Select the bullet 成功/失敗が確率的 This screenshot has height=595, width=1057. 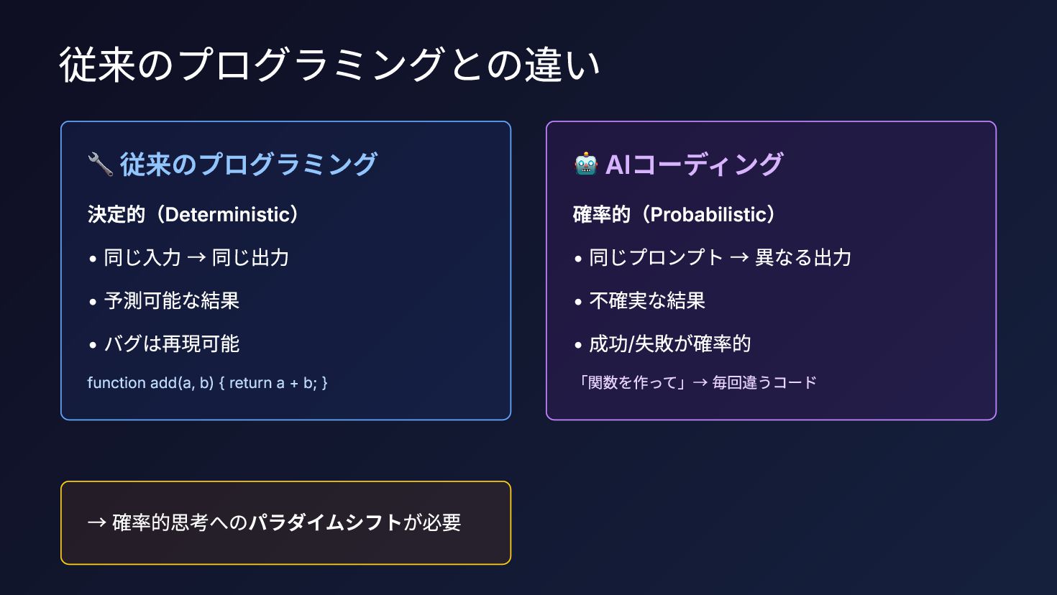point(669,343)
